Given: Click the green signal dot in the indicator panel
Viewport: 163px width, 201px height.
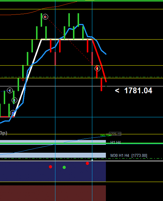Looking at the screenshot, I should click(64, 167).
